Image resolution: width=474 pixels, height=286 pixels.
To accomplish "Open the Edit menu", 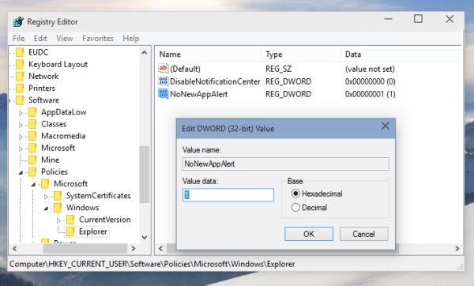I will click(x=40, y=39).
